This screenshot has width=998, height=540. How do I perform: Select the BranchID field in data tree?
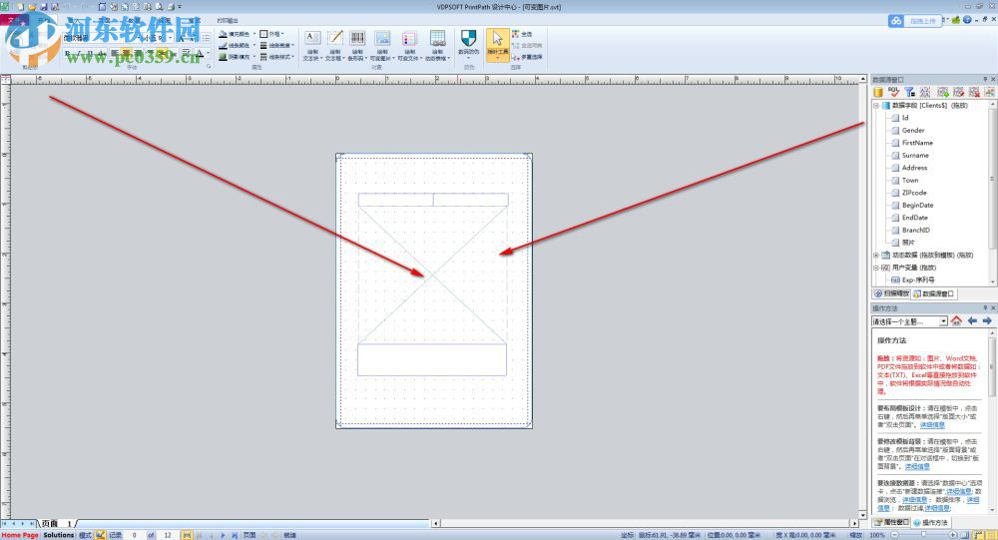point(915,230)
